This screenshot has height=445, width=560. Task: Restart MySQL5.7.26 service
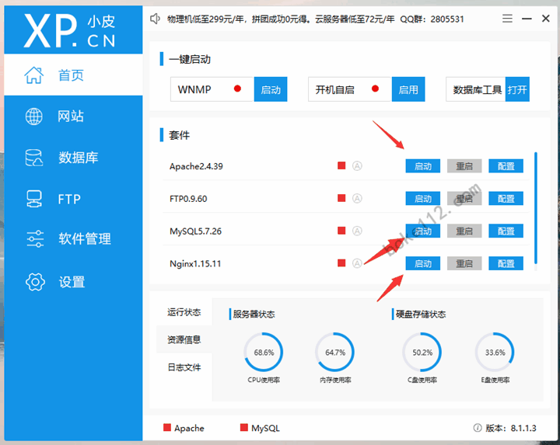464,231
